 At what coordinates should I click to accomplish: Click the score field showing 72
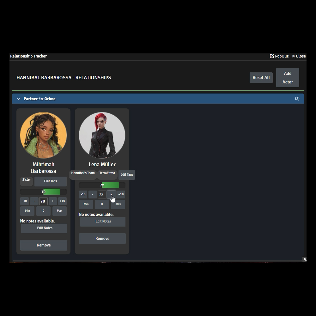(x=102, y=194)
